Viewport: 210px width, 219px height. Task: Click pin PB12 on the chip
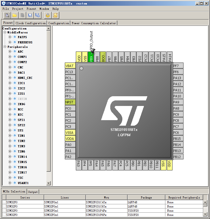pos(178,157)
